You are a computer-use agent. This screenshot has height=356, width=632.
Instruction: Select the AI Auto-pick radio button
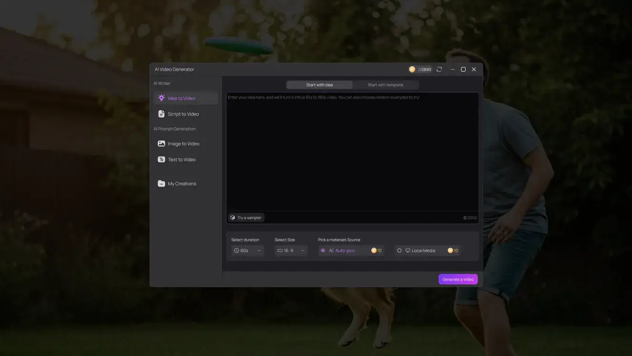(x=323, y=251)
